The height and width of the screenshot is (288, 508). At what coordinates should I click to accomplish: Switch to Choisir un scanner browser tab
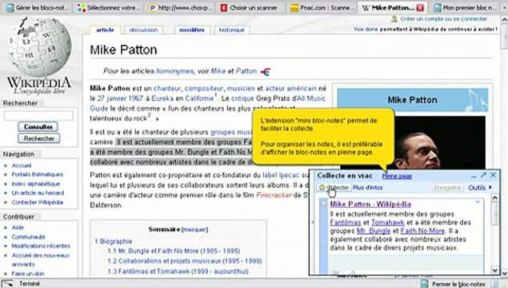(x=249, y=8)
